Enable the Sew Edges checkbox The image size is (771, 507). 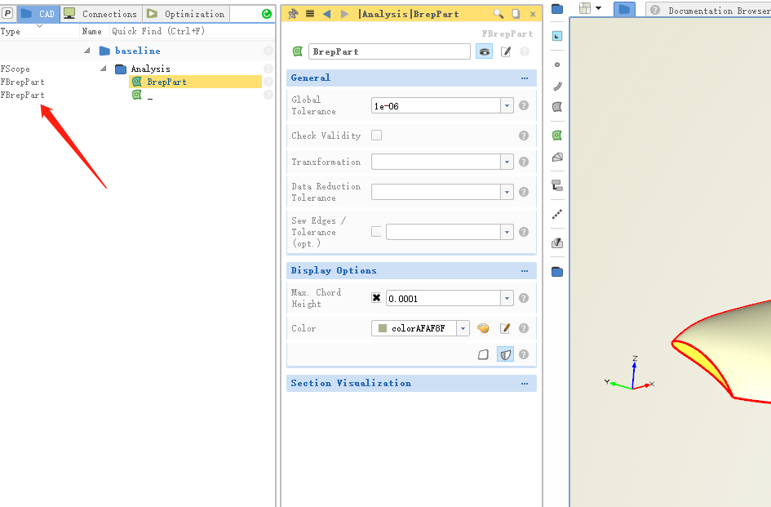click(376, 231)
